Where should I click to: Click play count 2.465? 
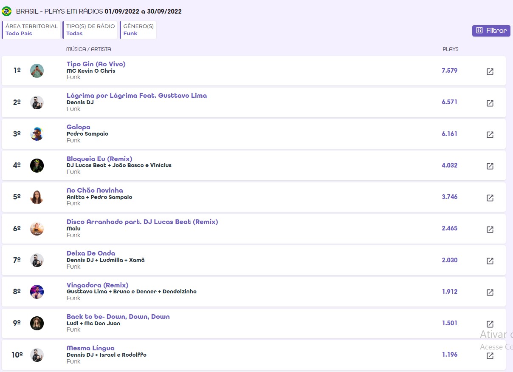tap(450, 228)
